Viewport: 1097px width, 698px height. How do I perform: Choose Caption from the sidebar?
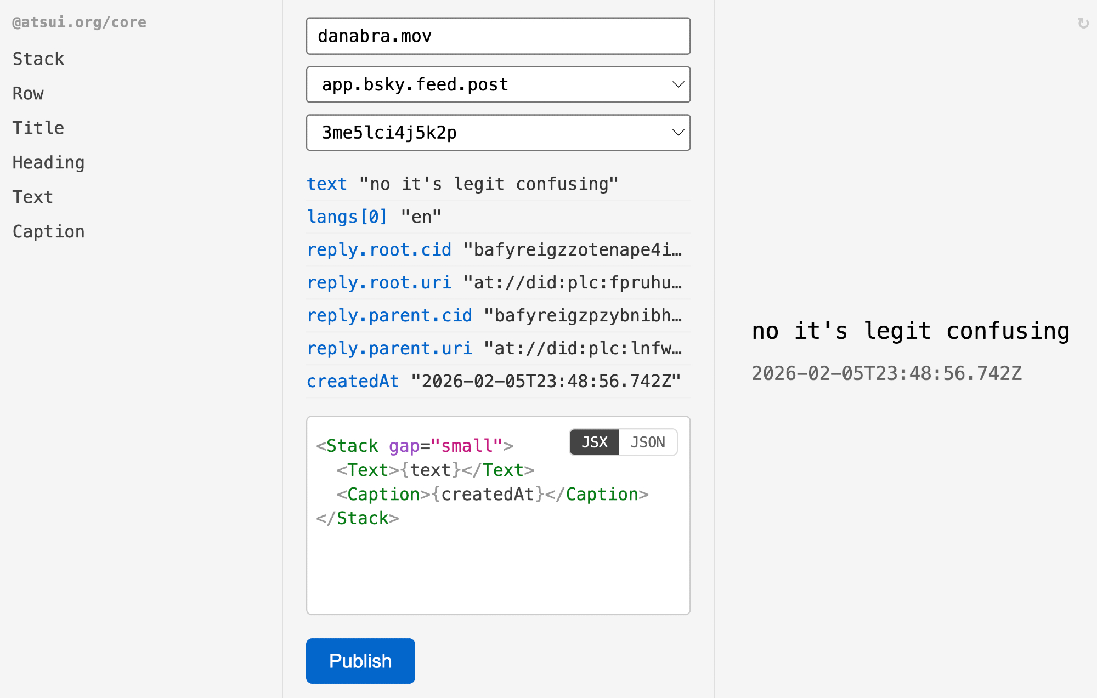[48, 231]
